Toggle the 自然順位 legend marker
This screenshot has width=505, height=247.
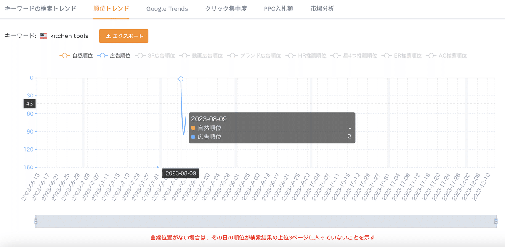pos(64,55)
